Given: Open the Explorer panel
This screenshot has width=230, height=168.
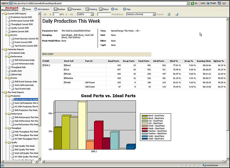Looking at the screenshot, I should 59,9.
